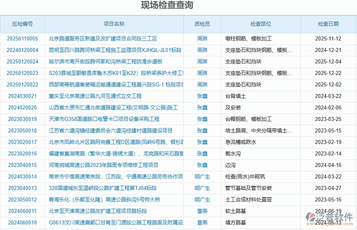
Task: Sort by the 检查日期 column header
Action: (x=329, y=24)
